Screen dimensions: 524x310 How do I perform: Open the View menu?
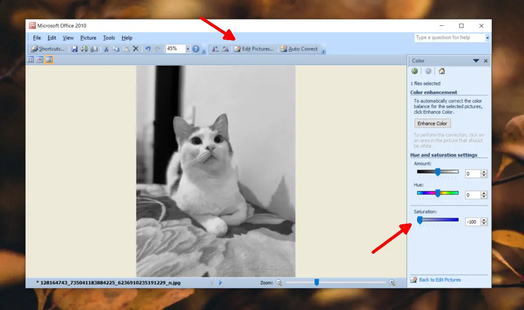(68, 38)
